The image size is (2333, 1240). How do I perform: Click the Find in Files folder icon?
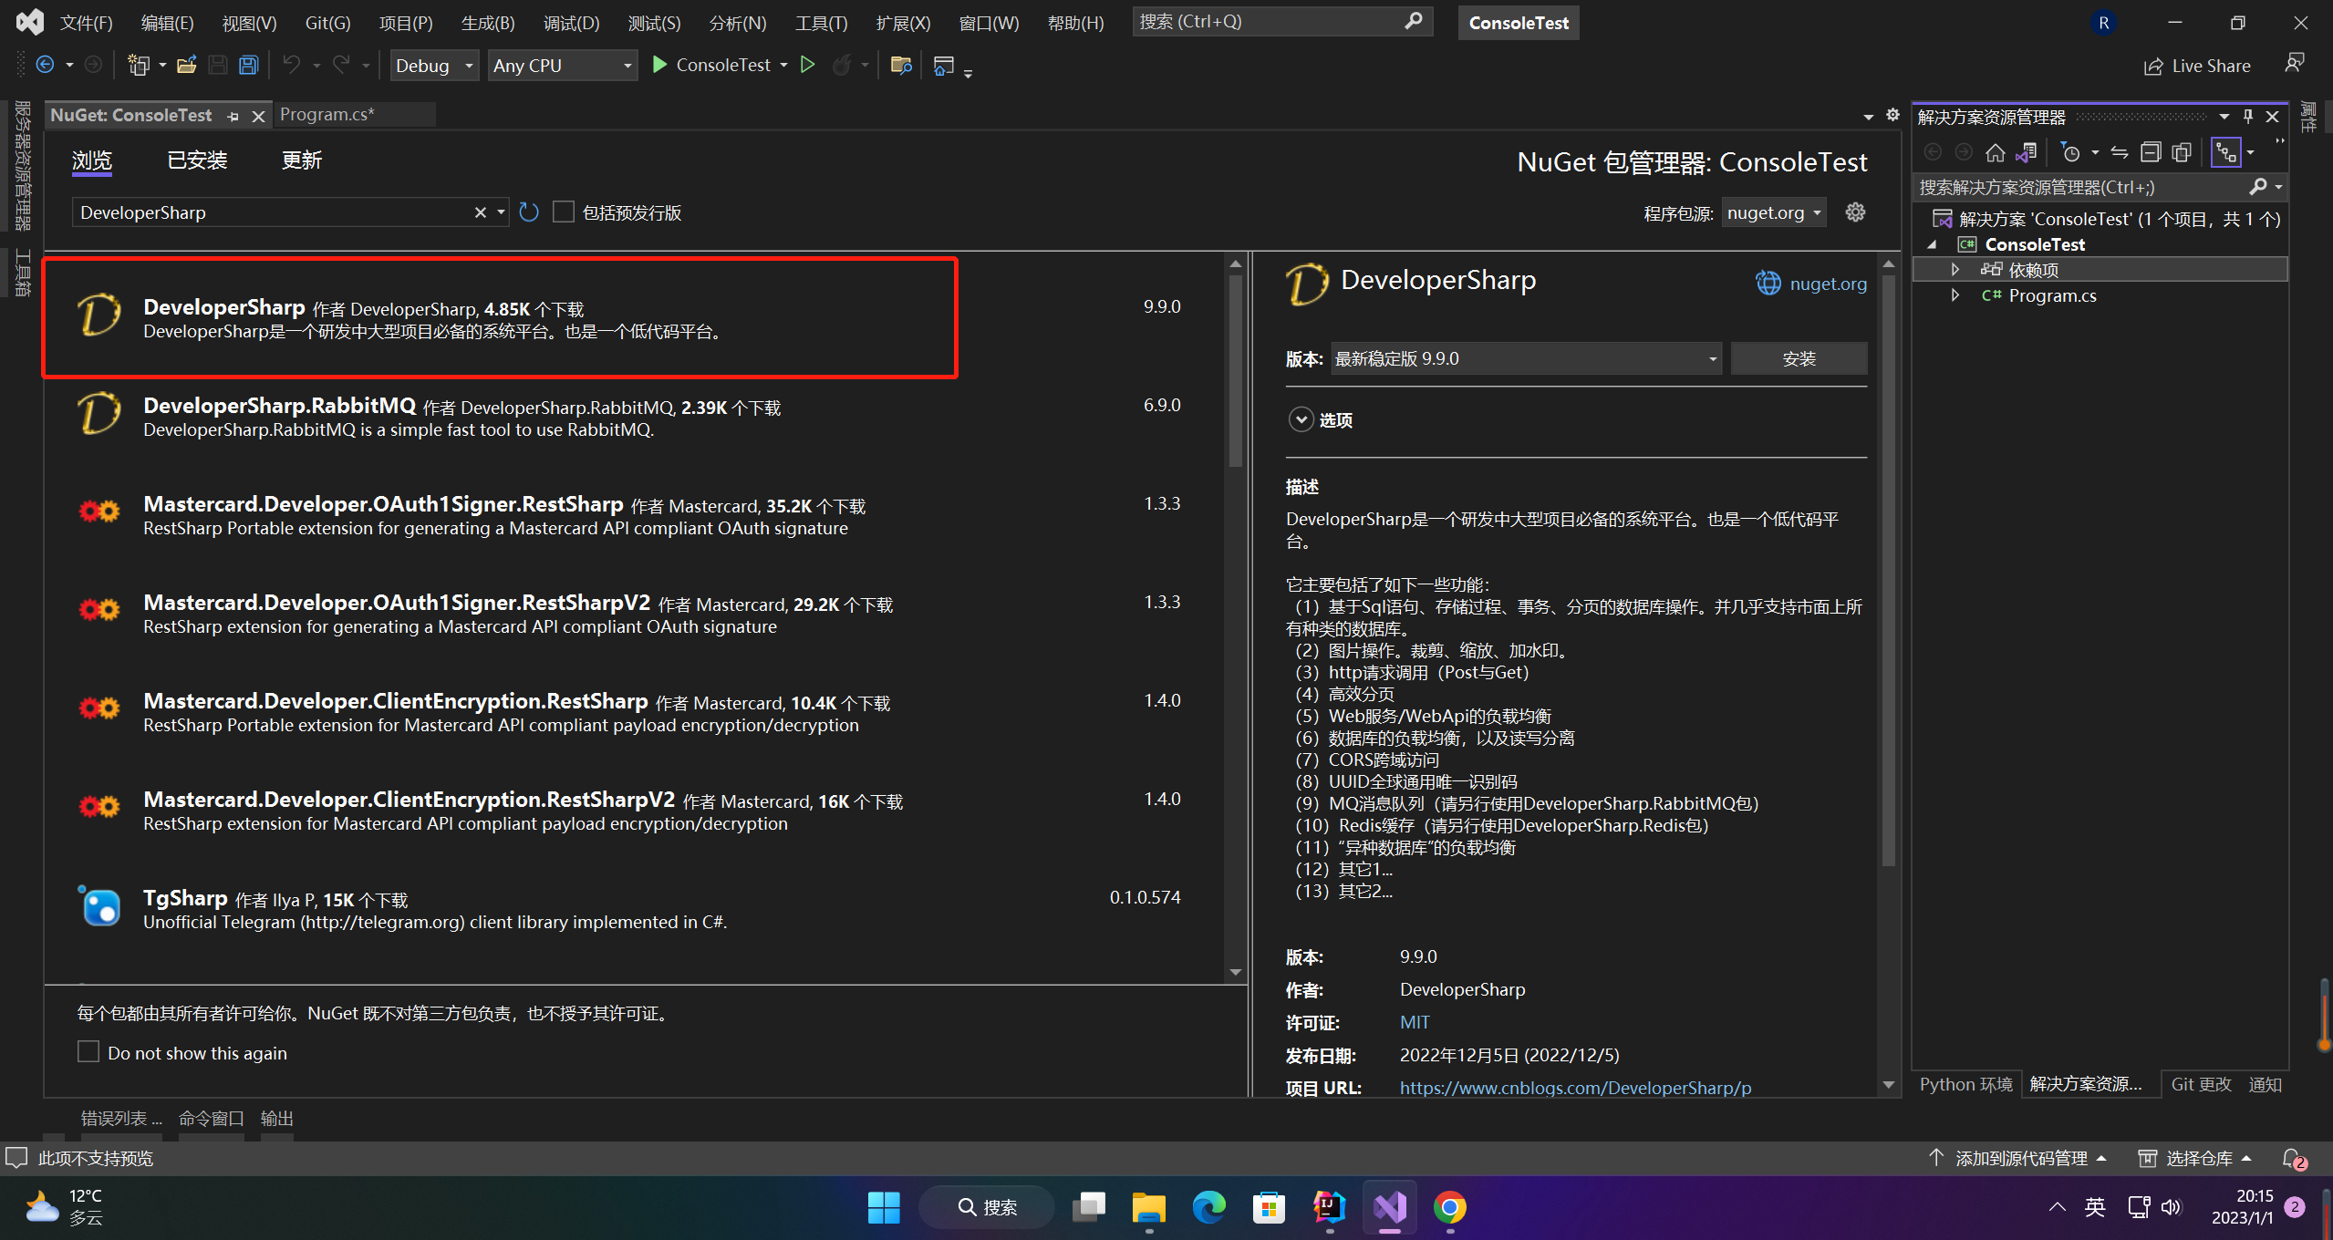pyautogui.click(x=901, y=65)
